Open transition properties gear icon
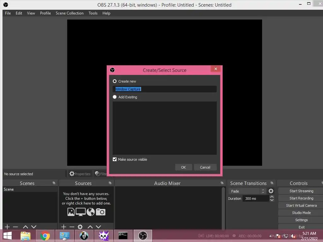 [x=271, y=191]
